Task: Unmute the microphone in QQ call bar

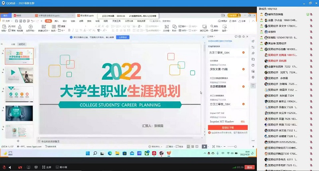Action: point(4,167)
